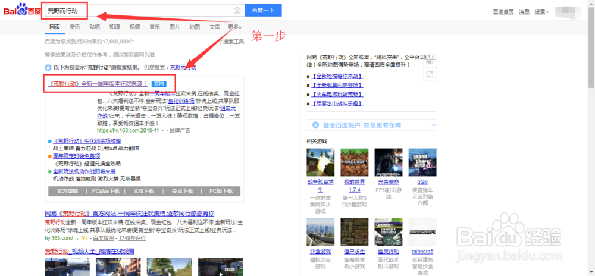Viewport: 595px width, 276px height.
Task: Open 【尽享水中战斗乐趣】 link
Action: point(337,103)
